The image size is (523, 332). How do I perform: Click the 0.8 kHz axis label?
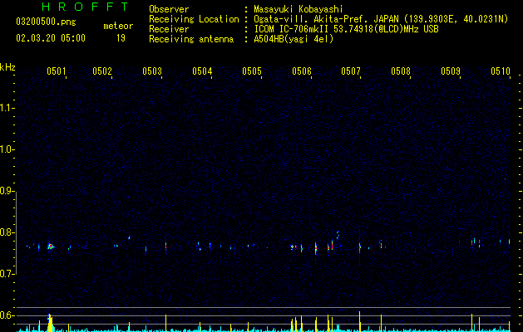7,232
